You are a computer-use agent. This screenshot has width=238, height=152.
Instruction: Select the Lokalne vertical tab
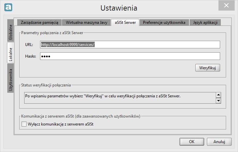point(11,53)
